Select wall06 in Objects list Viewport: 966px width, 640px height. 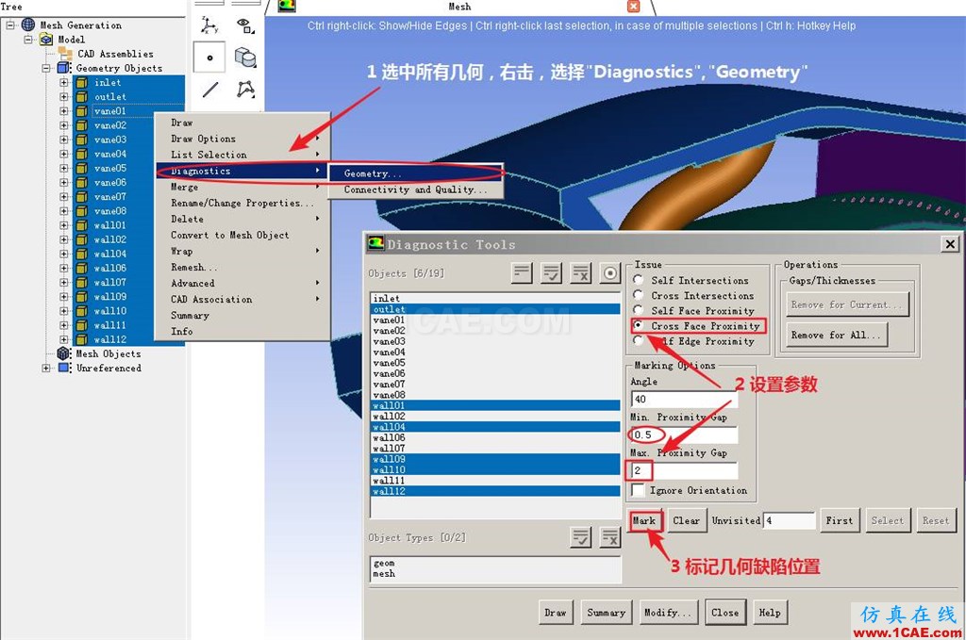click(495, 437)
